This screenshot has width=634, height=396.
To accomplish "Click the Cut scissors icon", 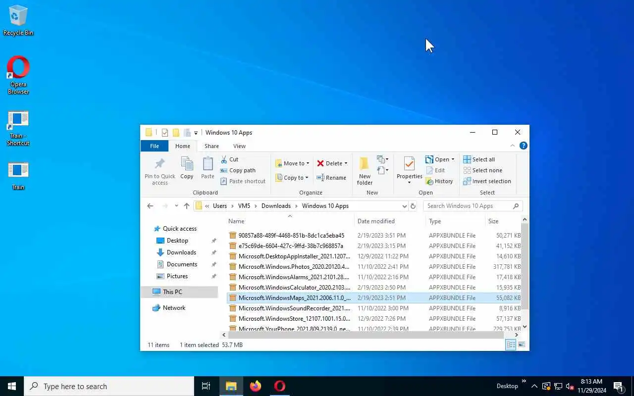I will click(x=224, y=159).
